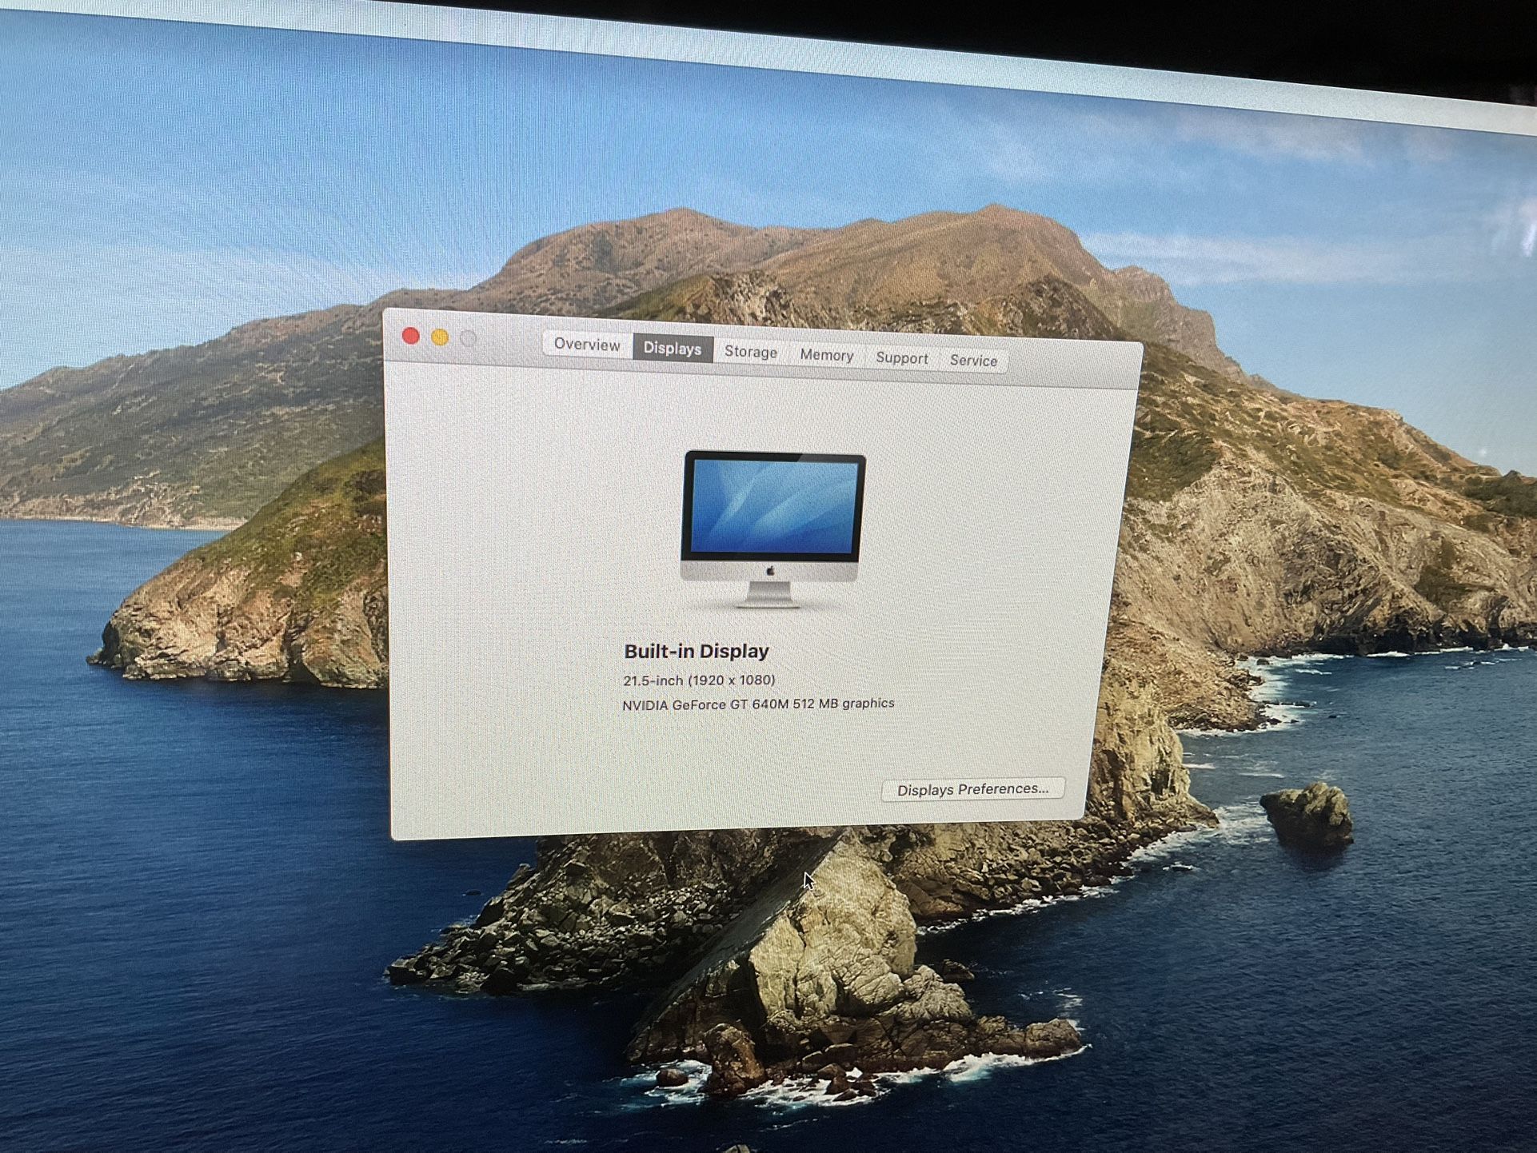Screen dimensions: 1537x1153
Task: Close the About This Mac window
Action: [x=412, y=337]
